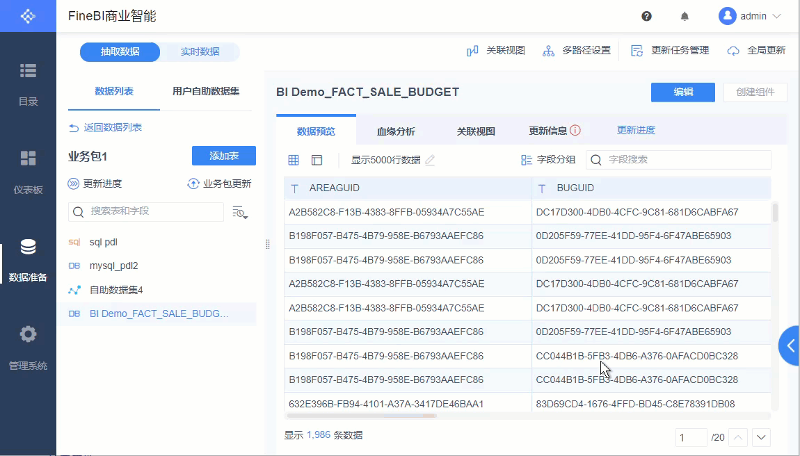The image size is (800, 456).
Task: Open the 仪表板 dashboard section
Action: [28, 172]
